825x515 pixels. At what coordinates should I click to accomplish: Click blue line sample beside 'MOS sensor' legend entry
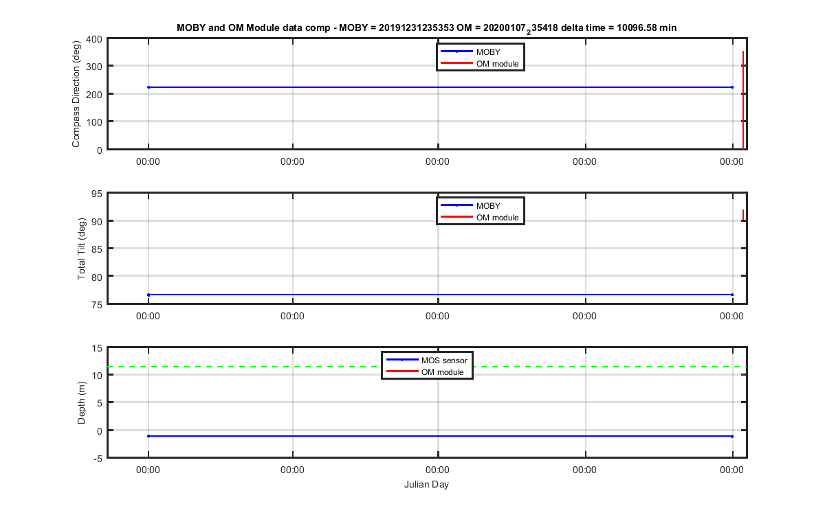tap(402, 360)
